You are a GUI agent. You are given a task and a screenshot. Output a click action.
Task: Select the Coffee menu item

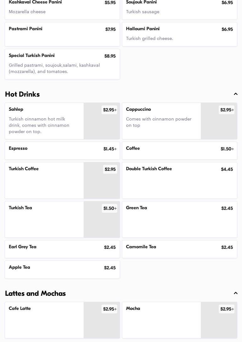(179, 151)
